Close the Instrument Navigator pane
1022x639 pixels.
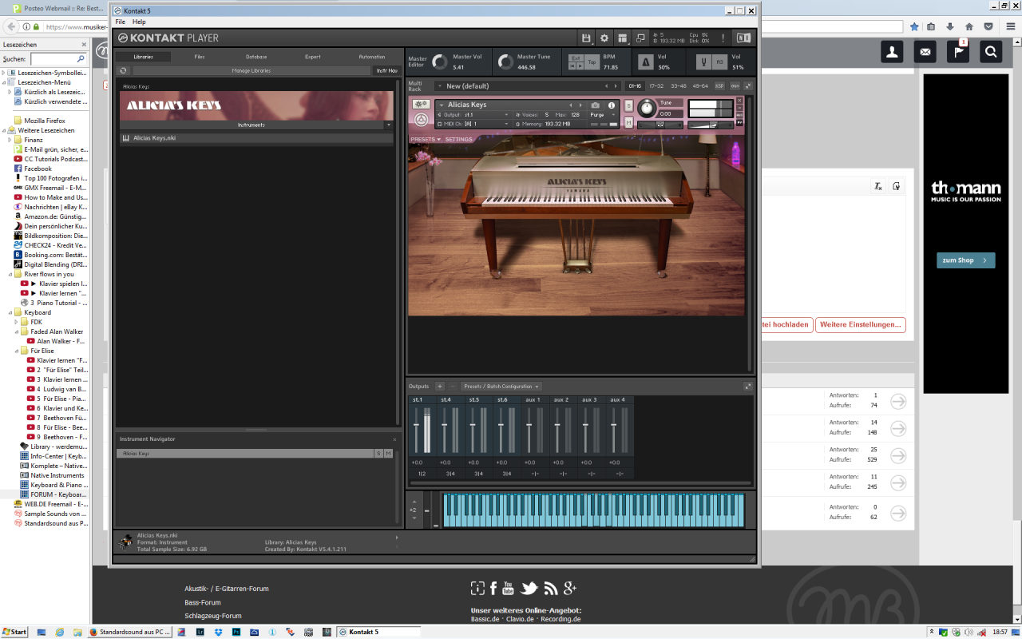click(394, 439)
